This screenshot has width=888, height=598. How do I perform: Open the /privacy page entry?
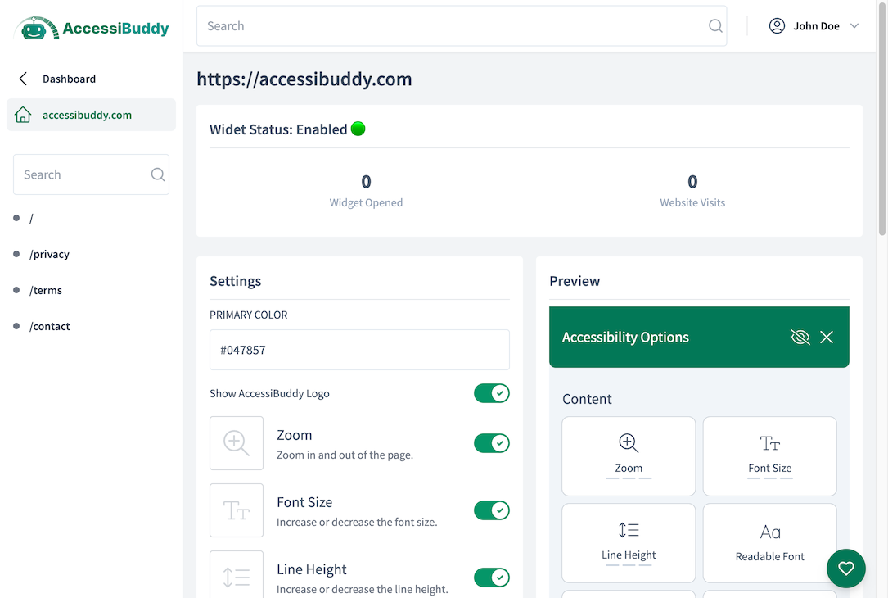49,254
